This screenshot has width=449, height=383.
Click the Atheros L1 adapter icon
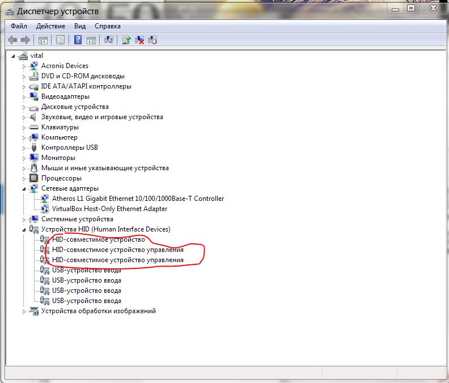point(45,199)
